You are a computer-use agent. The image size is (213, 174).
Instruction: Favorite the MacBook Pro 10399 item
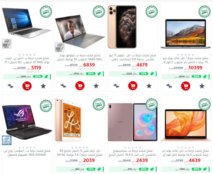tap(202, 86)
